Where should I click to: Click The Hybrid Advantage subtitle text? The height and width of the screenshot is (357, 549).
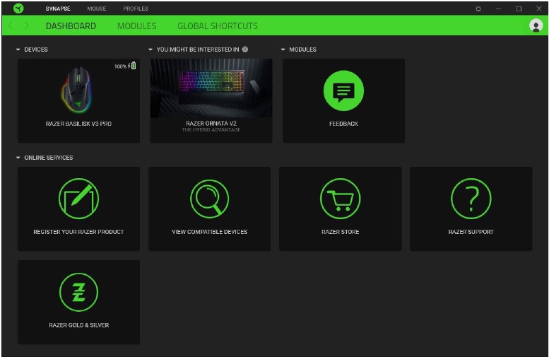point(211,129)
